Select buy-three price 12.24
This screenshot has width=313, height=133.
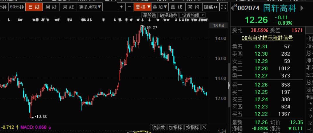pyautogui.click(x=261, y=99)
